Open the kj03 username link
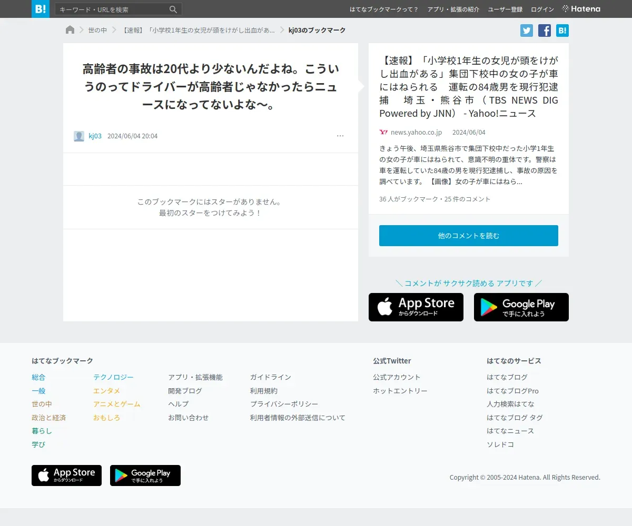 (95, 136)
